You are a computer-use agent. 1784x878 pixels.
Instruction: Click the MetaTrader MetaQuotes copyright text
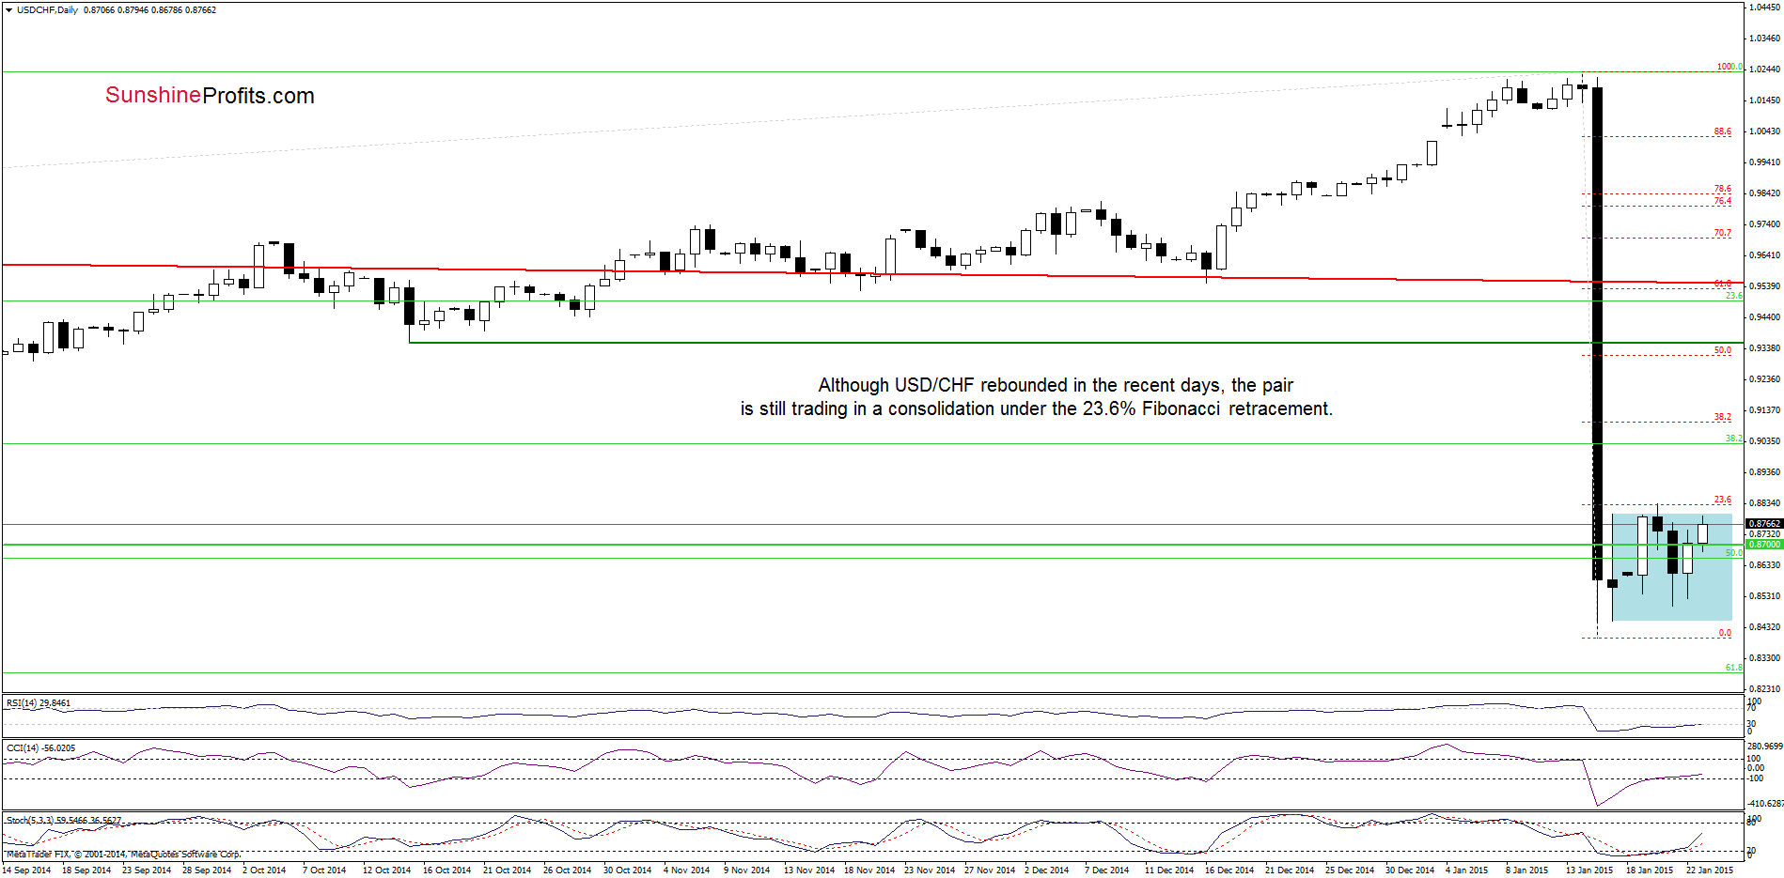(x=123, y=855)
